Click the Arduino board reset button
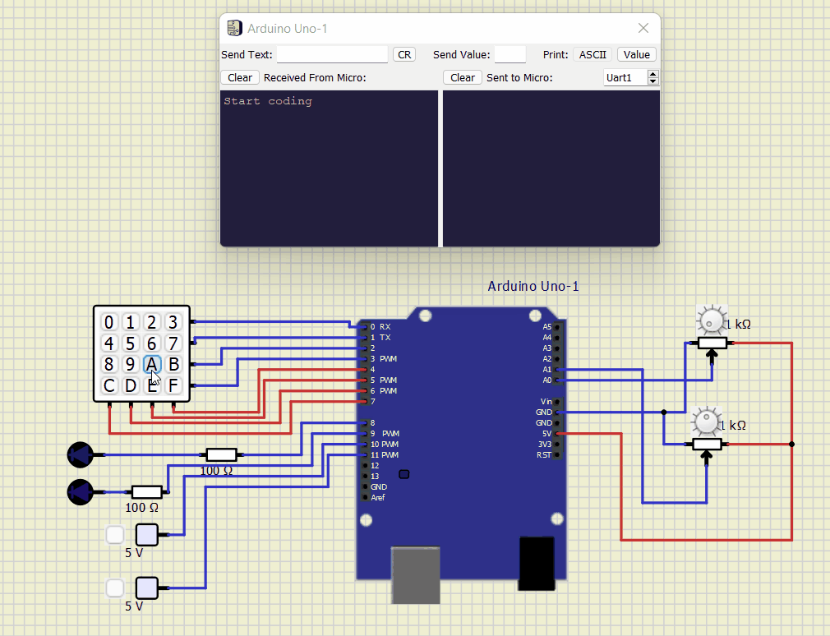The width and height of the screenshot is (830, 636). pyautogui.click(x=403, y=474)
